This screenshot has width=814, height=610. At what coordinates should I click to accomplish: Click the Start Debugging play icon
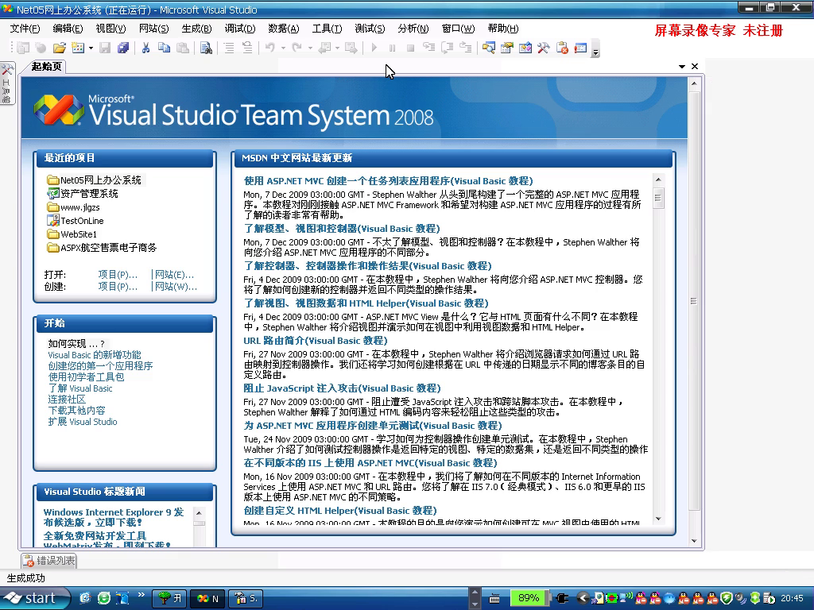point(374,48)
